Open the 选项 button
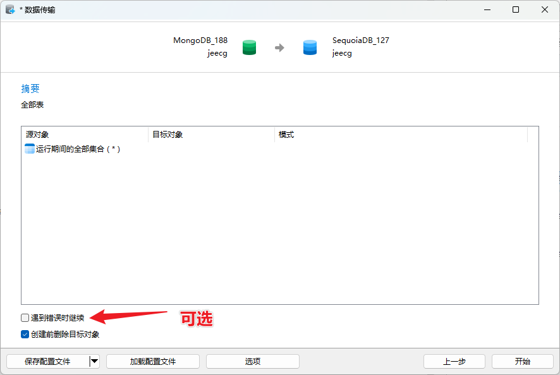Viewport: 560px width, 375px height. [252, 361]
